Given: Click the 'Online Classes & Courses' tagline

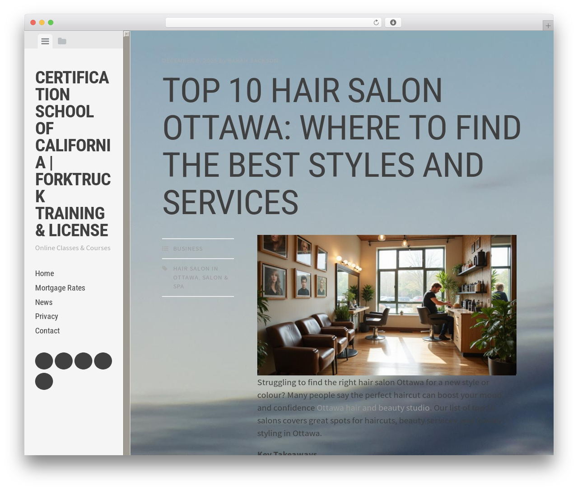Looking at the screenshot, I should coord(73,248).
